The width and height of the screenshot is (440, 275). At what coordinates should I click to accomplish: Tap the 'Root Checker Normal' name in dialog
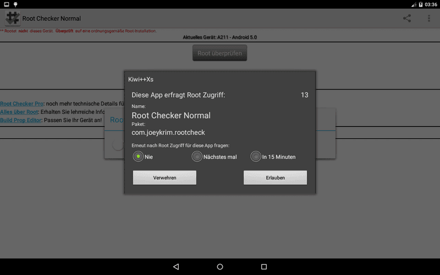(x=171, y=116)
